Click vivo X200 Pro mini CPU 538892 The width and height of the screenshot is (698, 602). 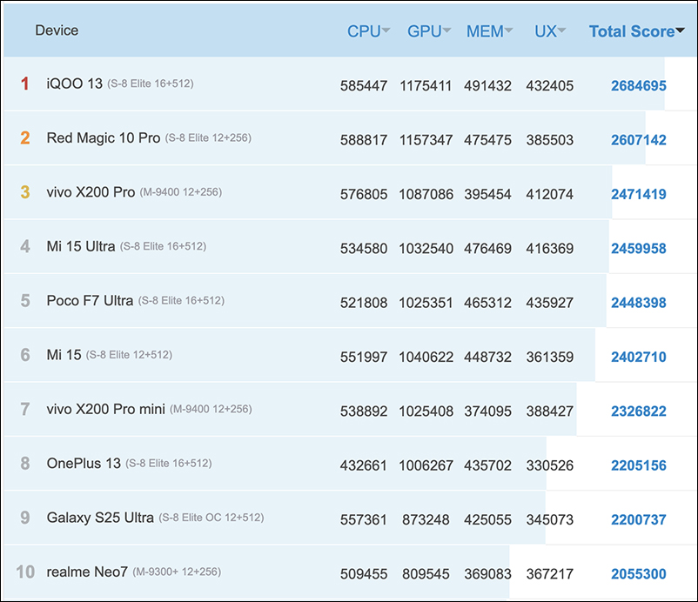tap(364, 411)
